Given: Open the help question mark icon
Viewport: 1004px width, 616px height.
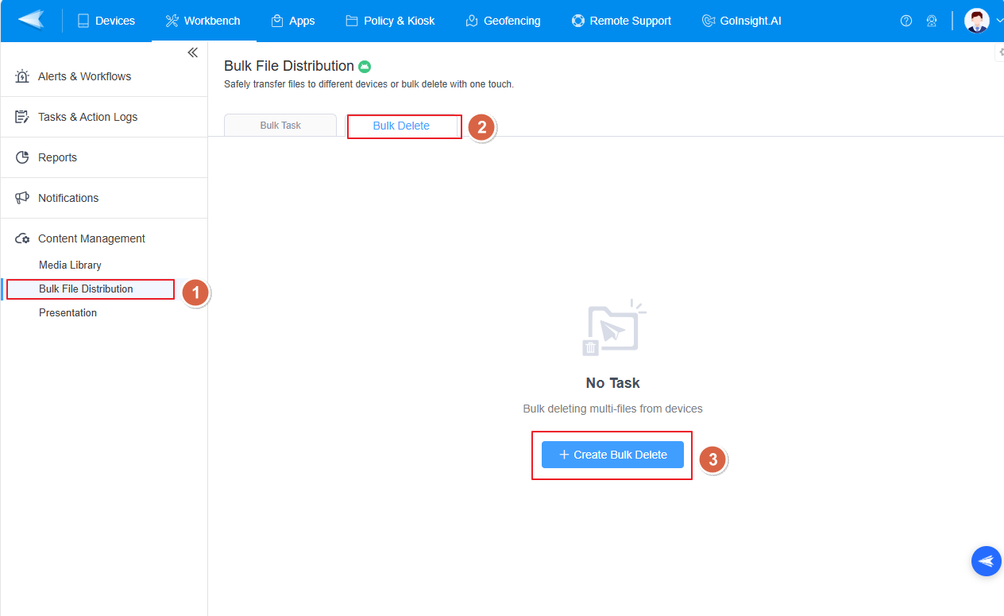Looking at the screenshot, I should click(x=906, y=21).
